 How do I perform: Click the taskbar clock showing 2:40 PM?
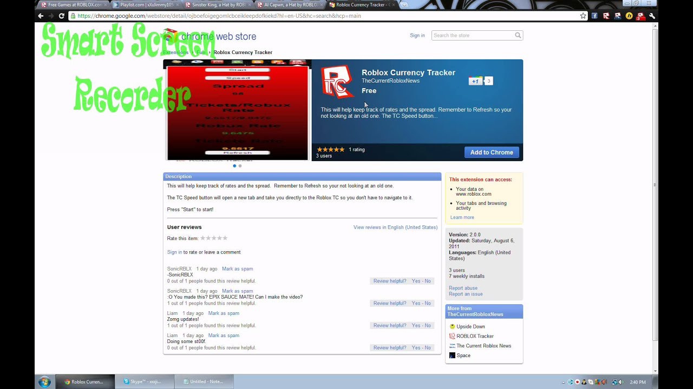[638, 382]
